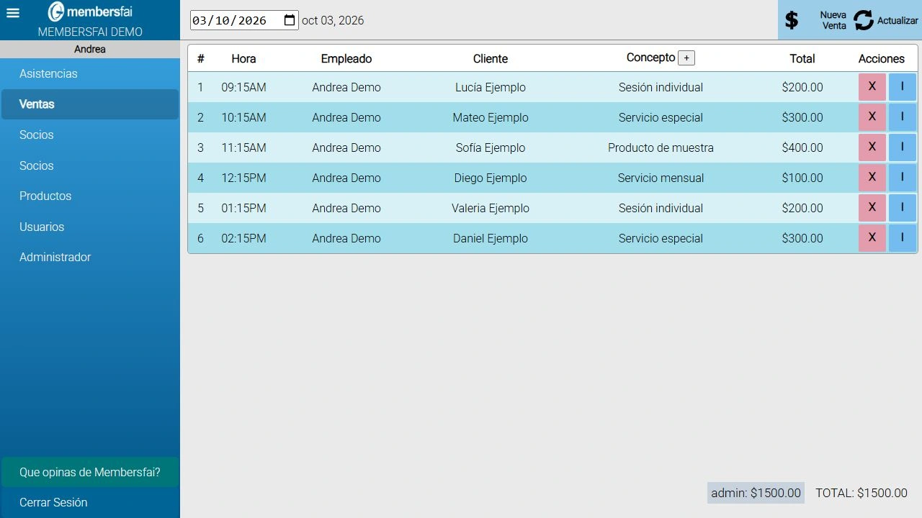922x518 pixels.
Task: Click the $400.00 total cell
Action: [802, 147]
